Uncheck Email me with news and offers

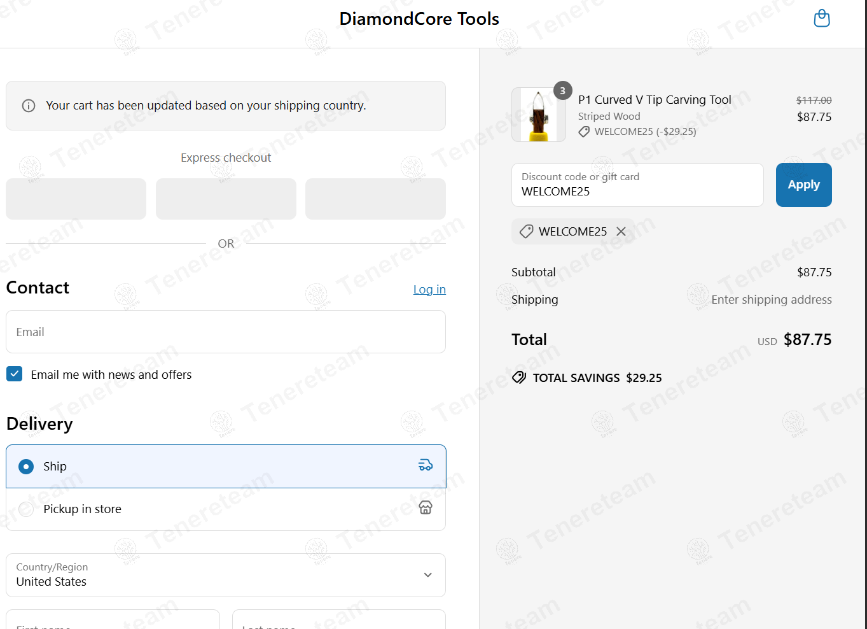tap(15, 374)
